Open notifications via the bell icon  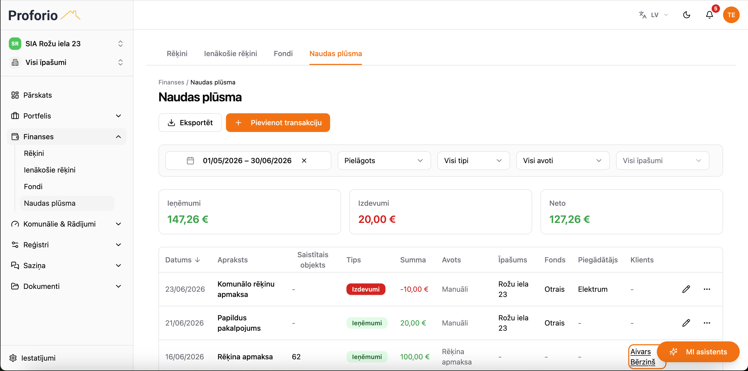pos(709,15)
